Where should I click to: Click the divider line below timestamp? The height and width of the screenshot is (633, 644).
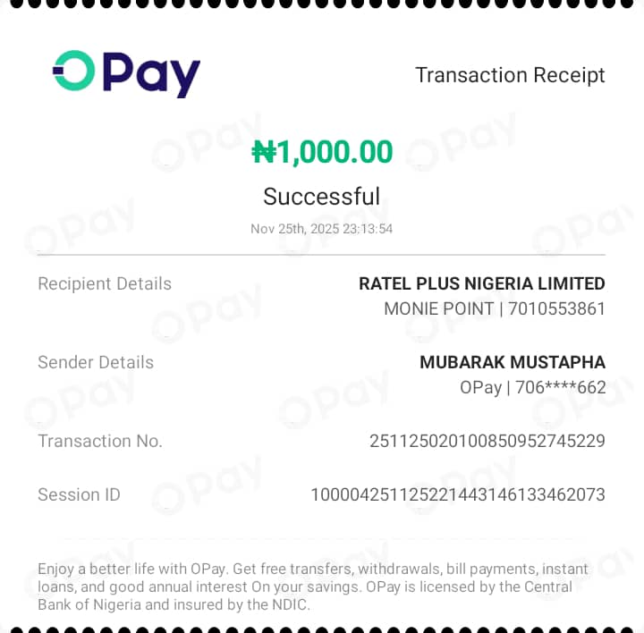(x=322, y=255)
